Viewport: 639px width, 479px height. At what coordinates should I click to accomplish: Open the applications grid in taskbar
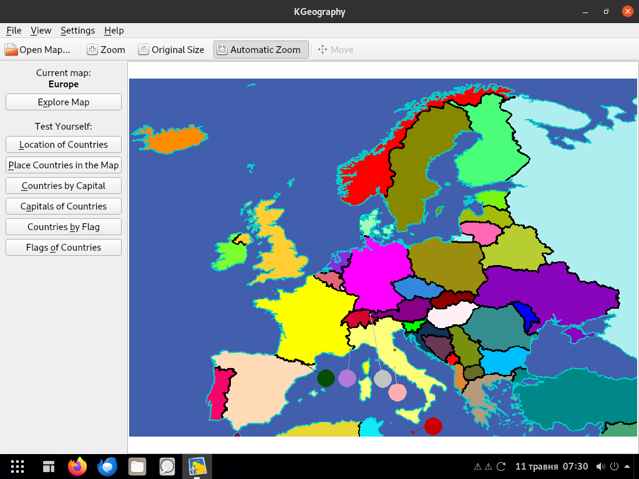pos(17,467)
